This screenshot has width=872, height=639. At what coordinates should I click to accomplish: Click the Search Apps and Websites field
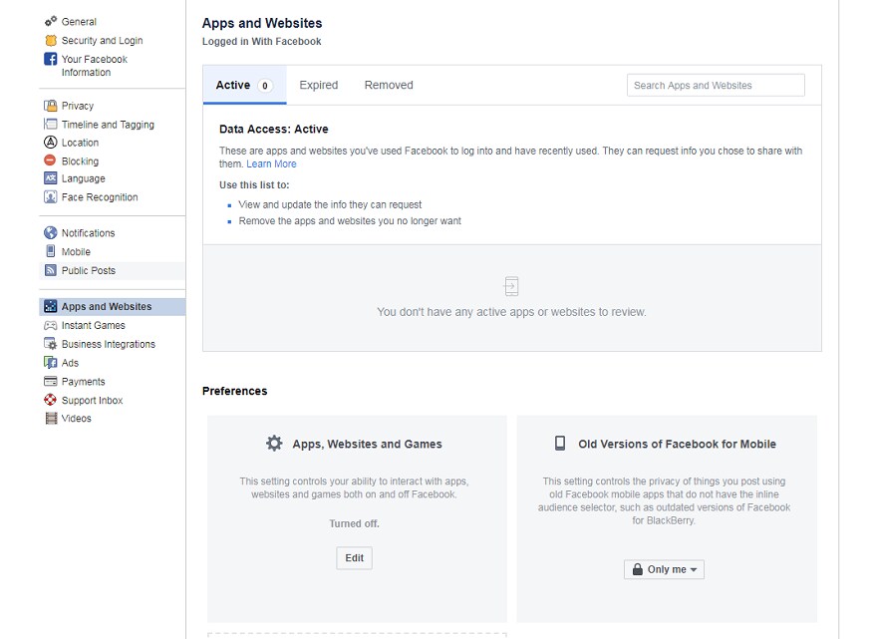(716, 85)
